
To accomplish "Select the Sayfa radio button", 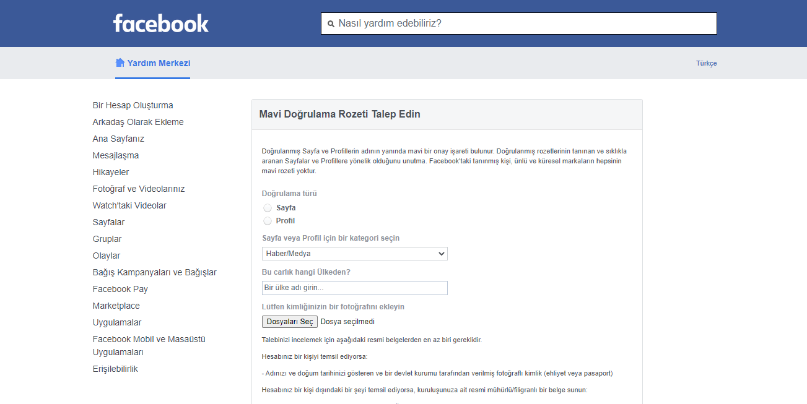I will (266, 208).
